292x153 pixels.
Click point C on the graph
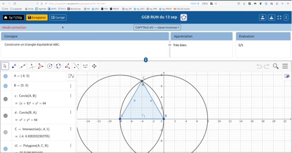(x=142, y=81)
